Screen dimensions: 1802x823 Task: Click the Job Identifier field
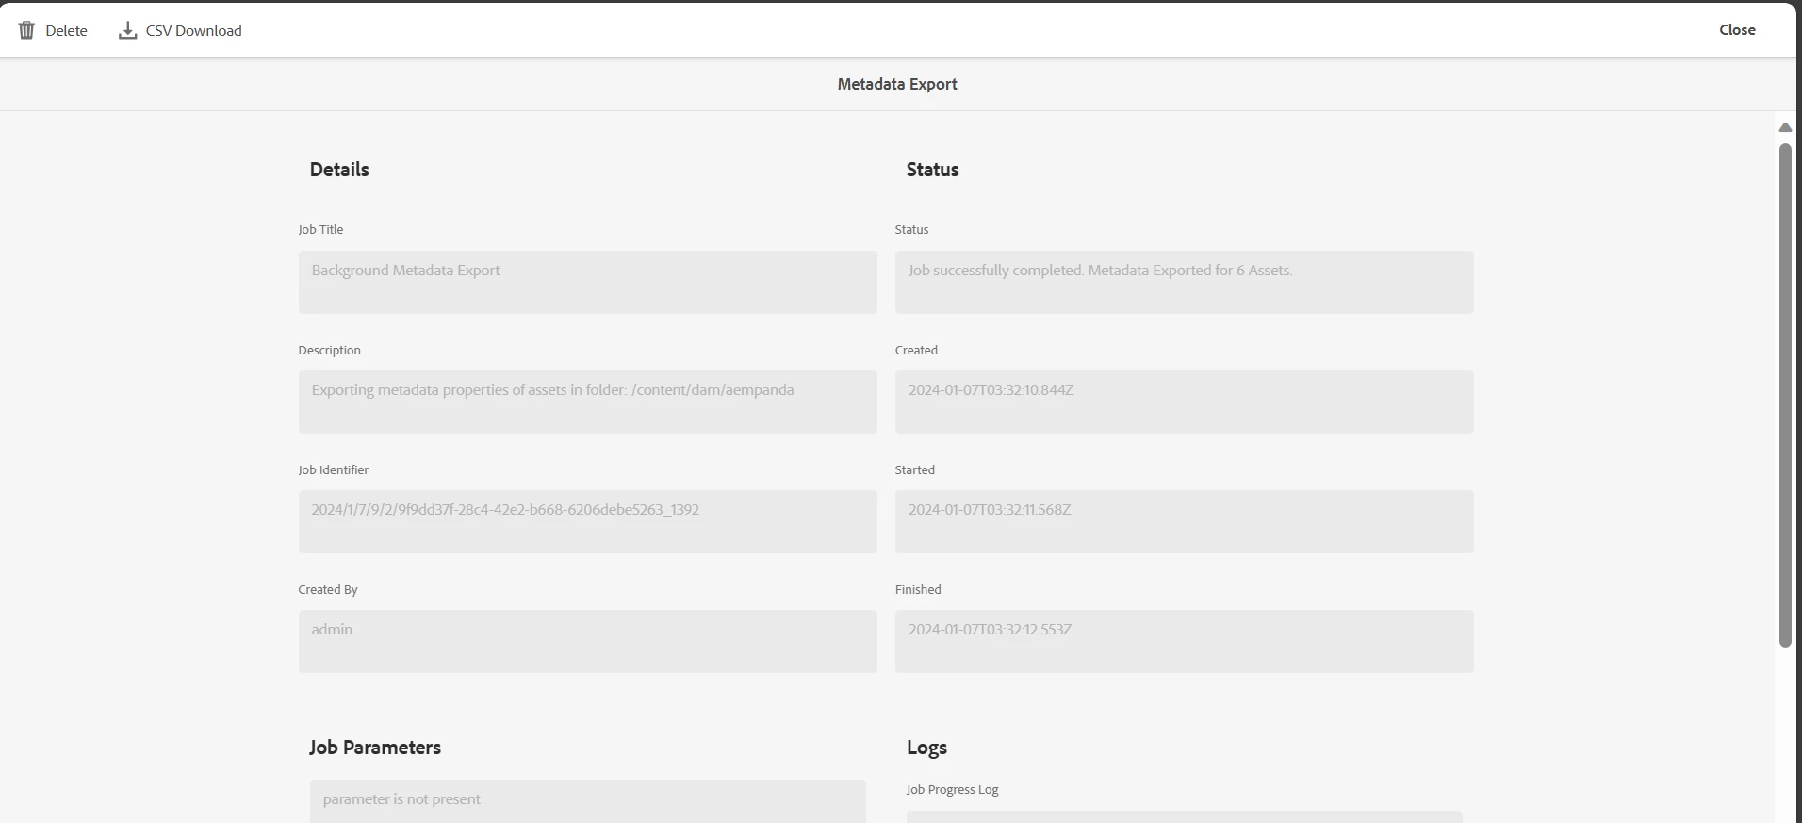click(x=587, y=521)
